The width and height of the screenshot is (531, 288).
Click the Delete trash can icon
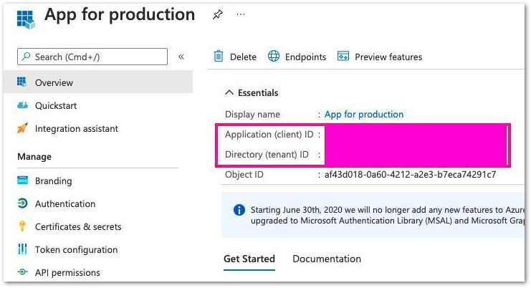tap(219, 56)
